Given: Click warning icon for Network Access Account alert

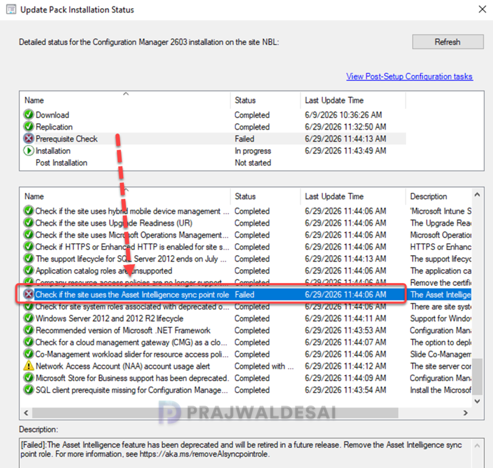Looking at the screenshot, I should (28, 366).
